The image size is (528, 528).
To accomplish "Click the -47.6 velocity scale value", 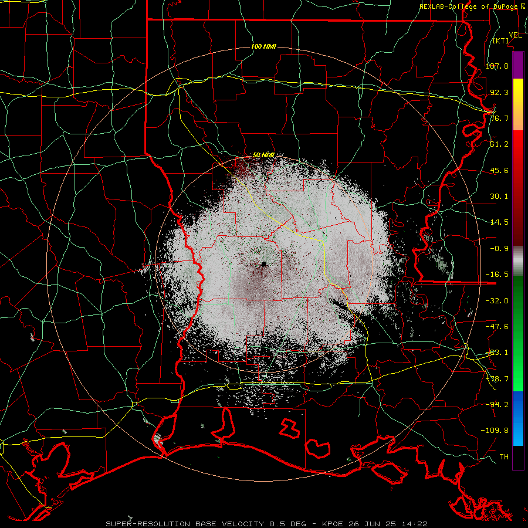I will 497,327.
